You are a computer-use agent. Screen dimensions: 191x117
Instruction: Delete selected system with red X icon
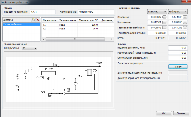pyautogui.click(x=38, y=20)
